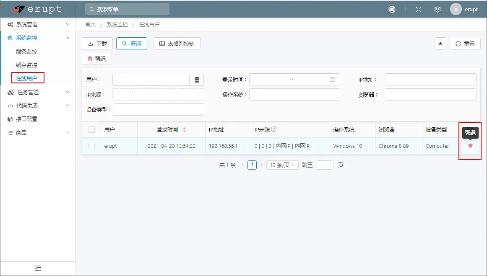Toggle the theme circle icon in top bar
Screen dimensions: 487x276
[392, 9]
